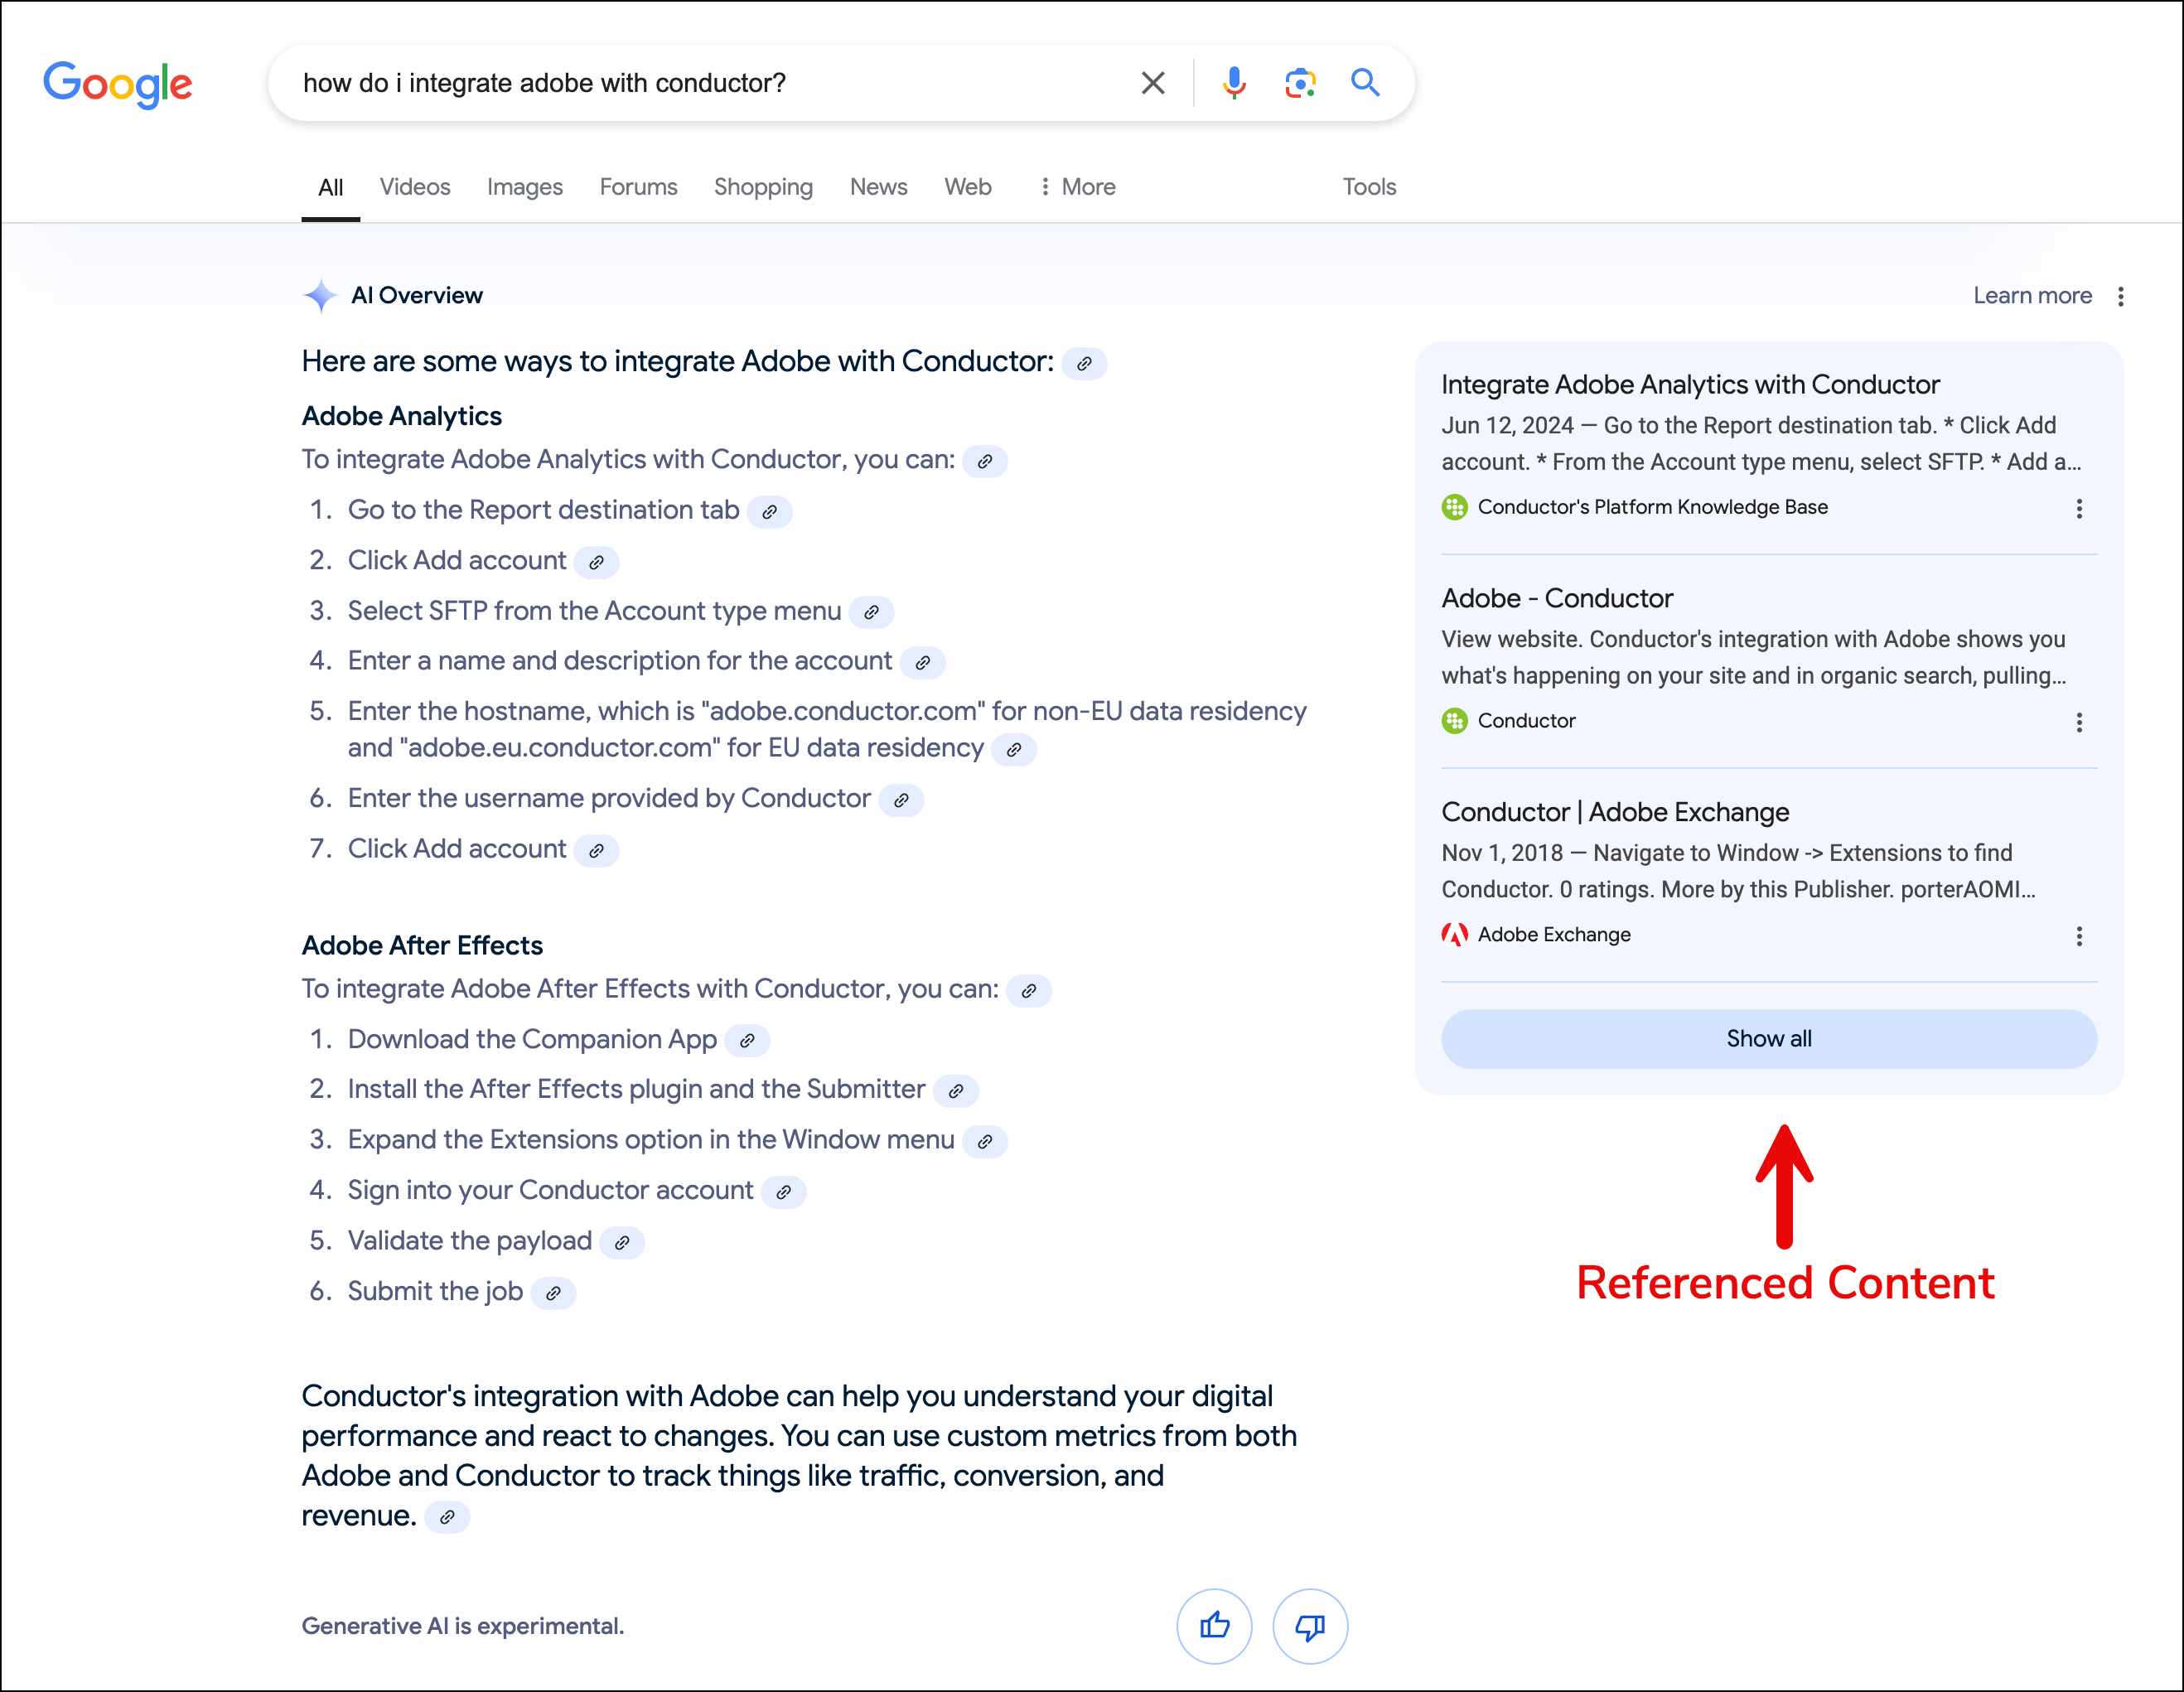Select the All results tab
Viewport: 2184px width, 1692px height.
click(x=330, y=187)
